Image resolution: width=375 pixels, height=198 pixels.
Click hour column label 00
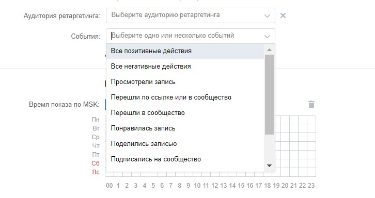pos(110,186)
